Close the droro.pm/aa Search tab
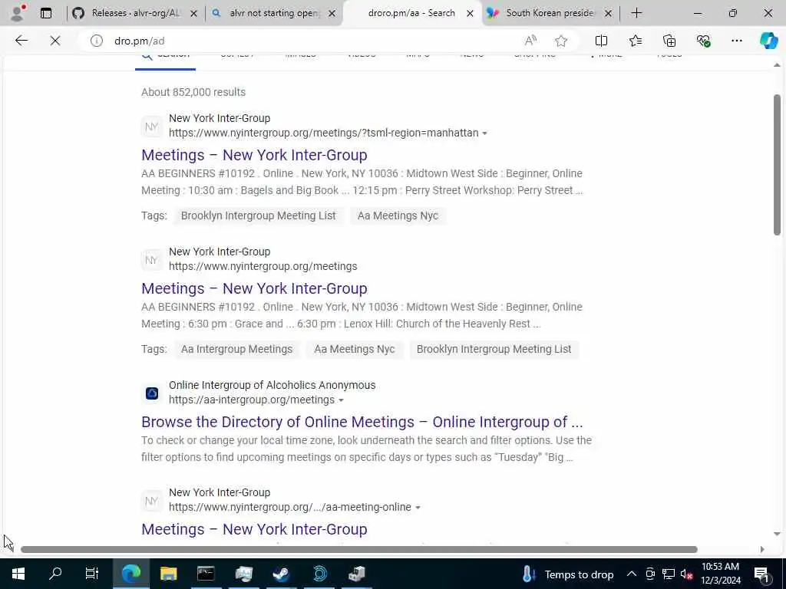Image resolution: width=786 pixels, height=589 pixels. 471,14
